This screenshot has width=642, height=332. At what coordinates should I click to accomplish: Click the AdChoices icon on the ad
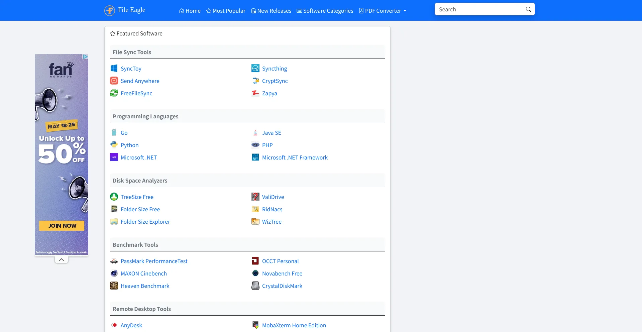[86, 57]
